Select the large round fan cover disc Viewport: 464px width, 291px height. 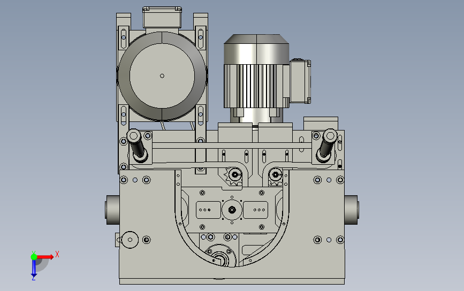click(x=162, y=76)
